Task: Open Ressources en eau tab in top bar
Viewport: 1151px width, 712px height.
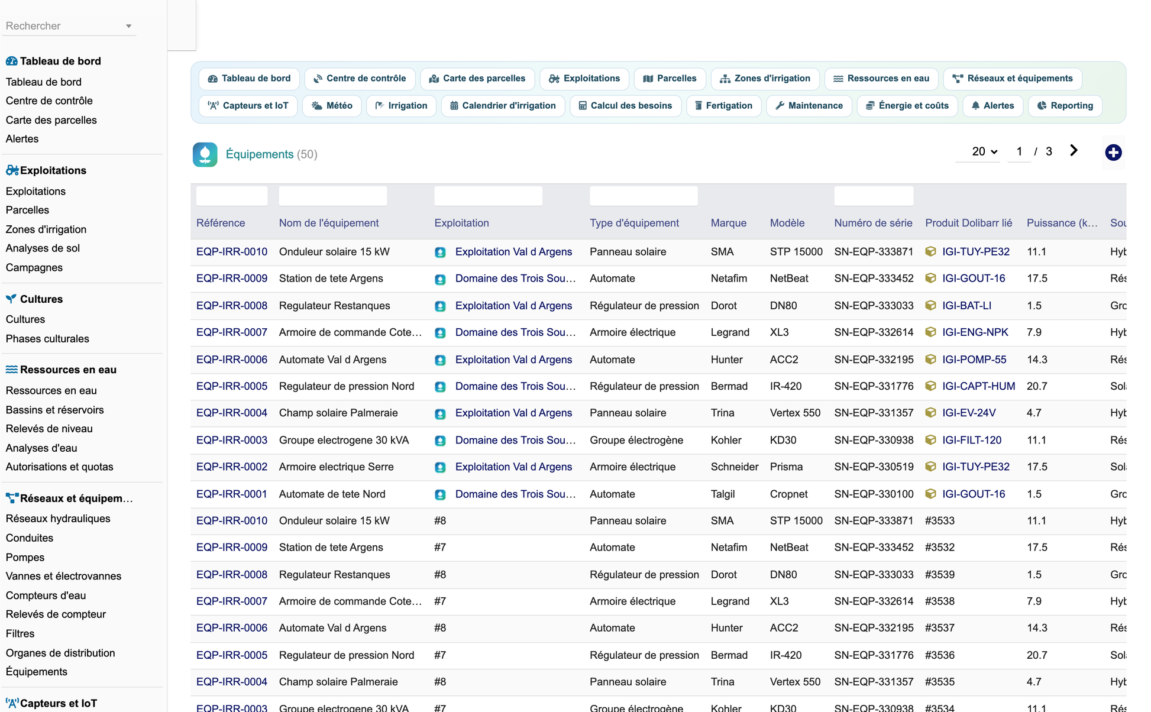Action: tap(881, 79)
